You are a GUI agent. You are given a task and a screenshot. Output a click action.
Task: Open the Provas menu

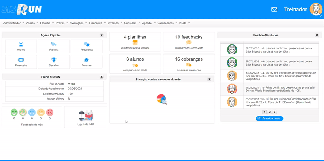(62, 23)
